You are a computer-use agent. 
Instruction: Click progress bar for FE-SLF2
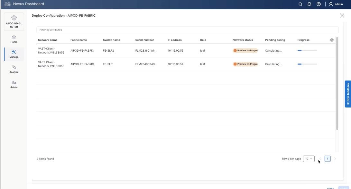[x=307, y=51]
